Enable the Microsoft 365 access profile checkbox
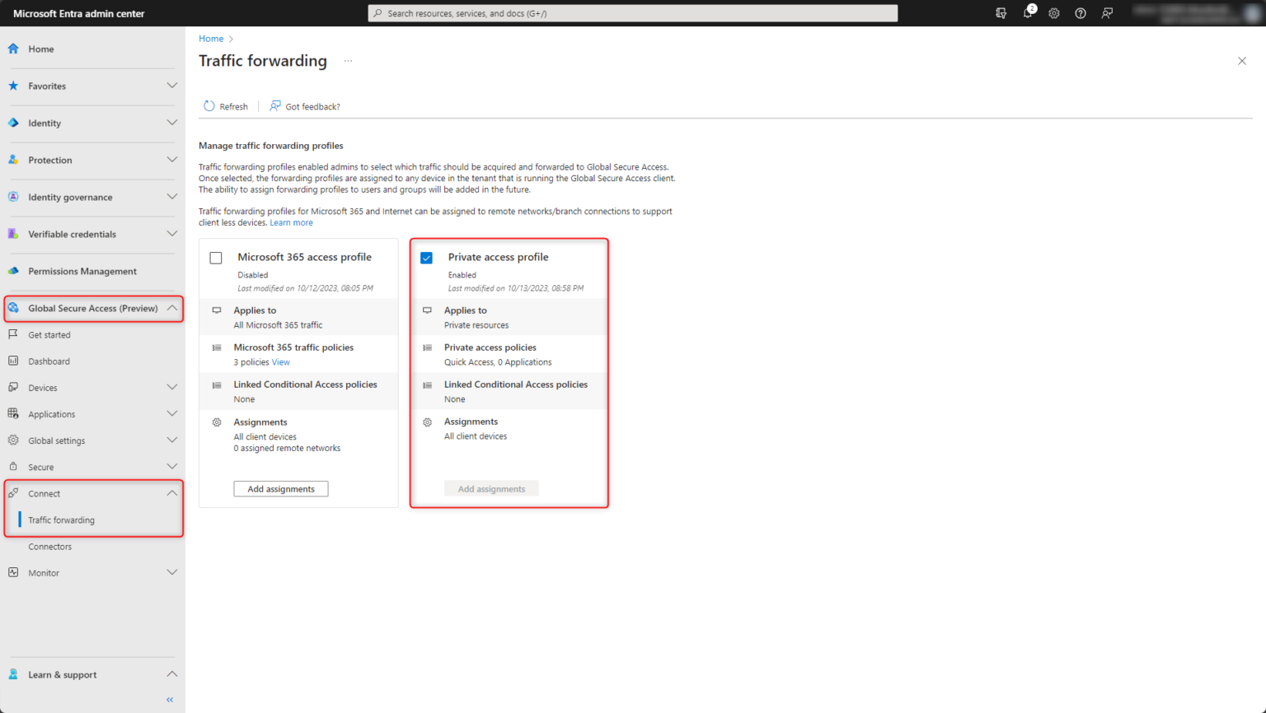 (215, 258)
